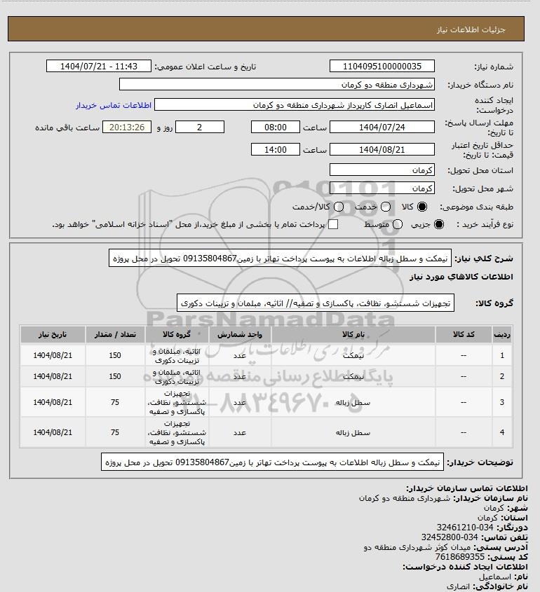Select the خدمت radio button
The height and width of the screenshot is (592, 540).
coord(386,207)
